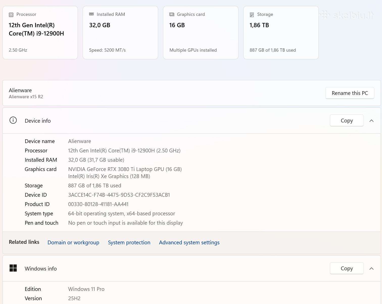
Task: Open Advanced system settings link
Action: (x=189, y=242)
